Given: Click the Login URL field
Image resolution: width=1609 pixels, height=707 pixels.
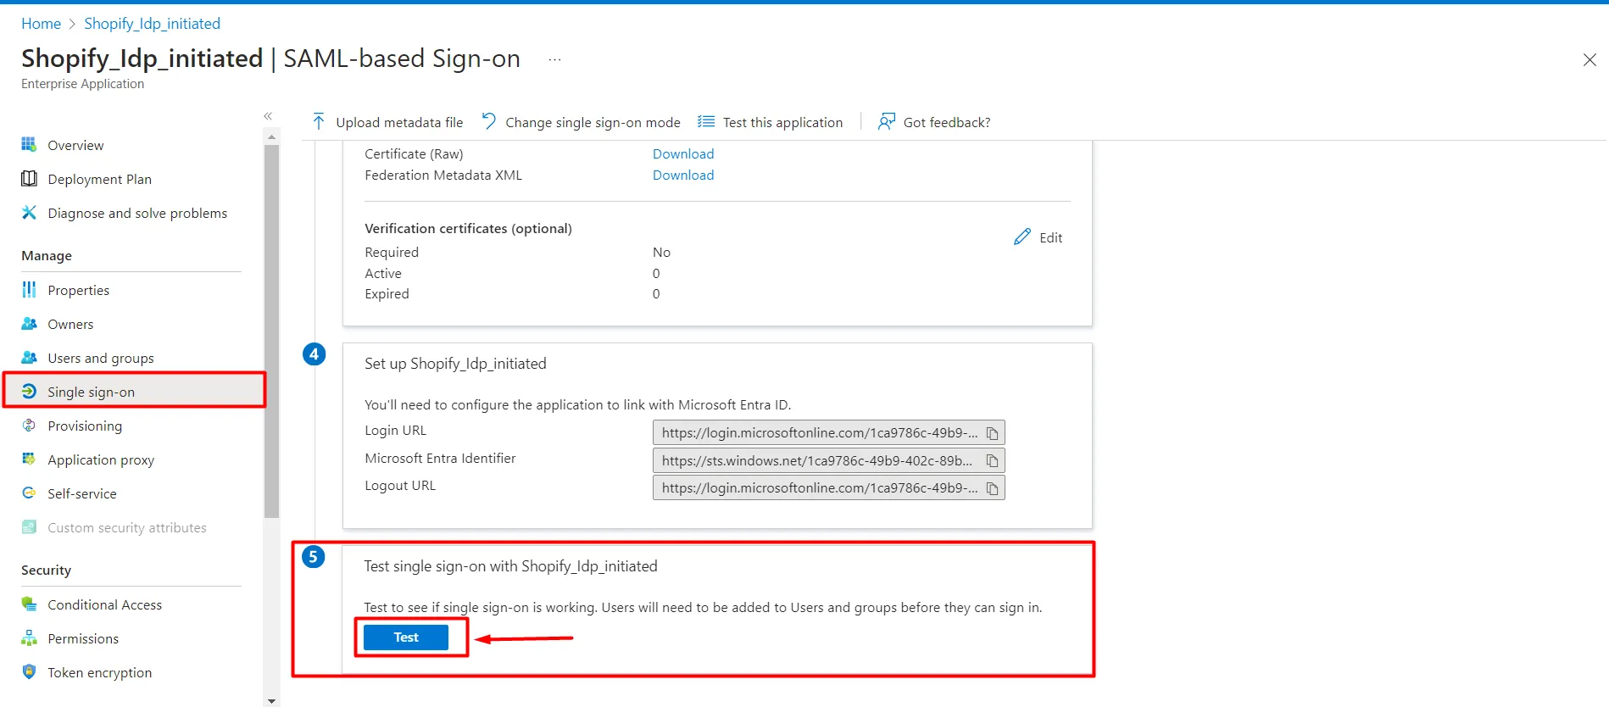Looking at the screenshot, I should click(x=828, y=433).
